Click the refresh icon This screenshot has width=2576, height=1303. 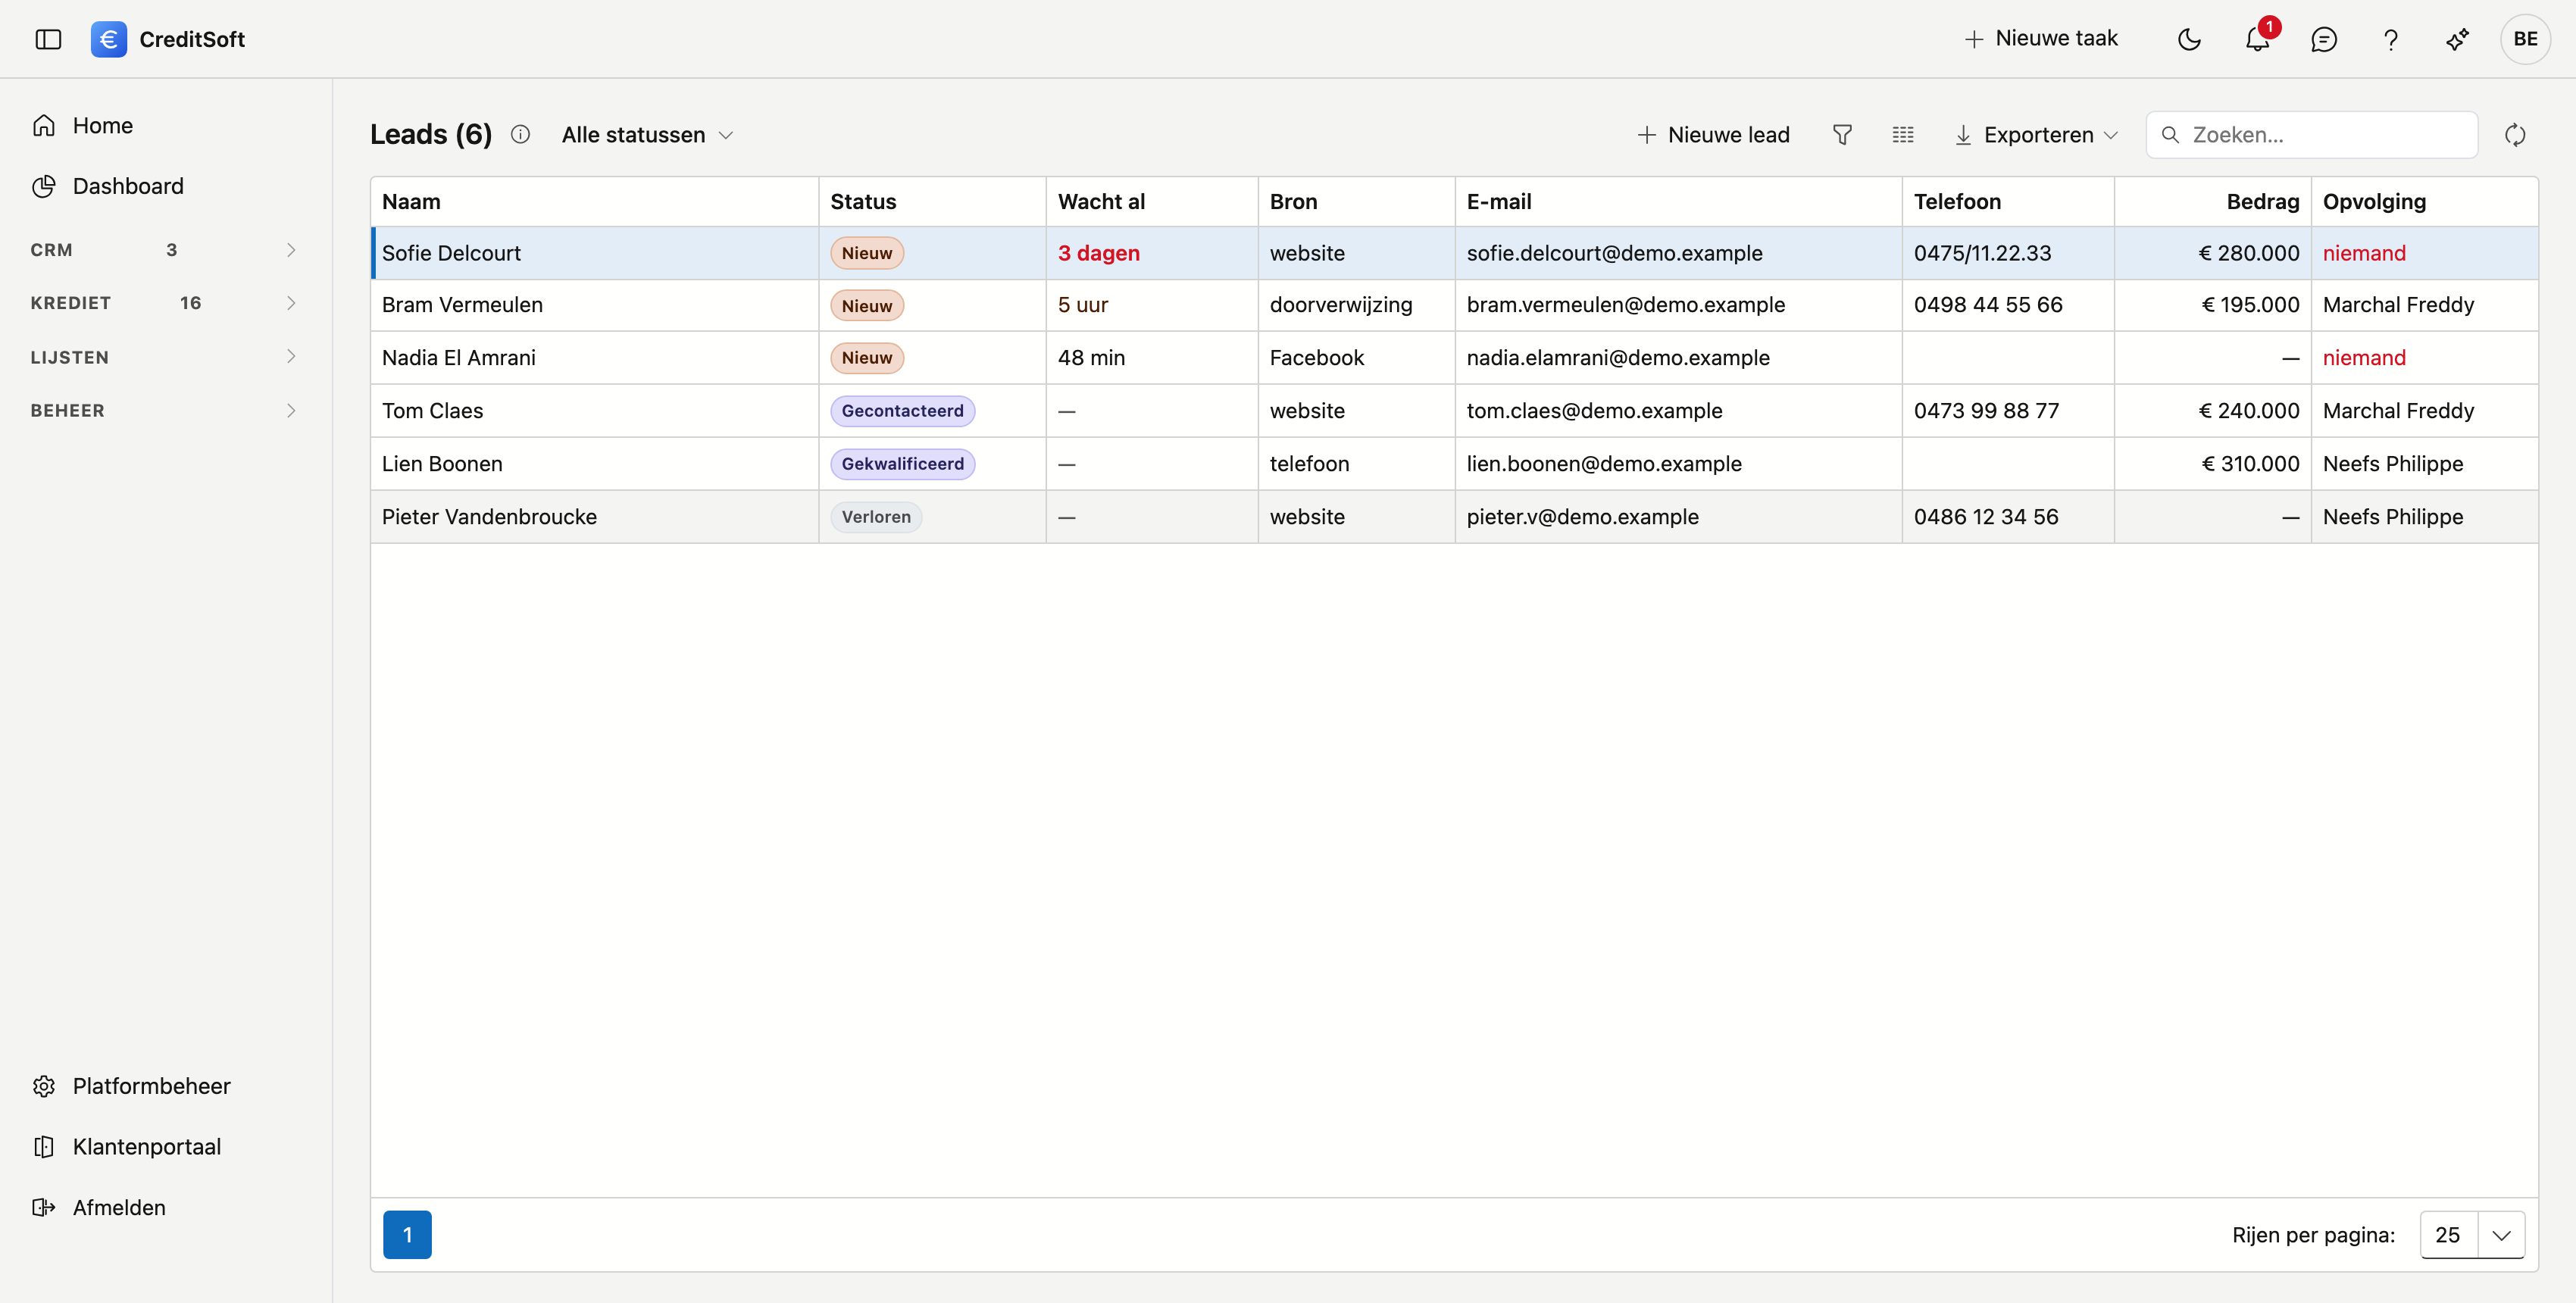click(2515, 135)
